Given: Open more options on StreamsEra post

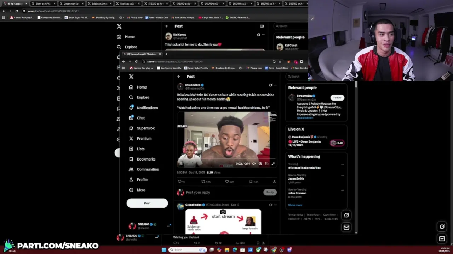Looking at the screenshot, I should coord(275,85).
